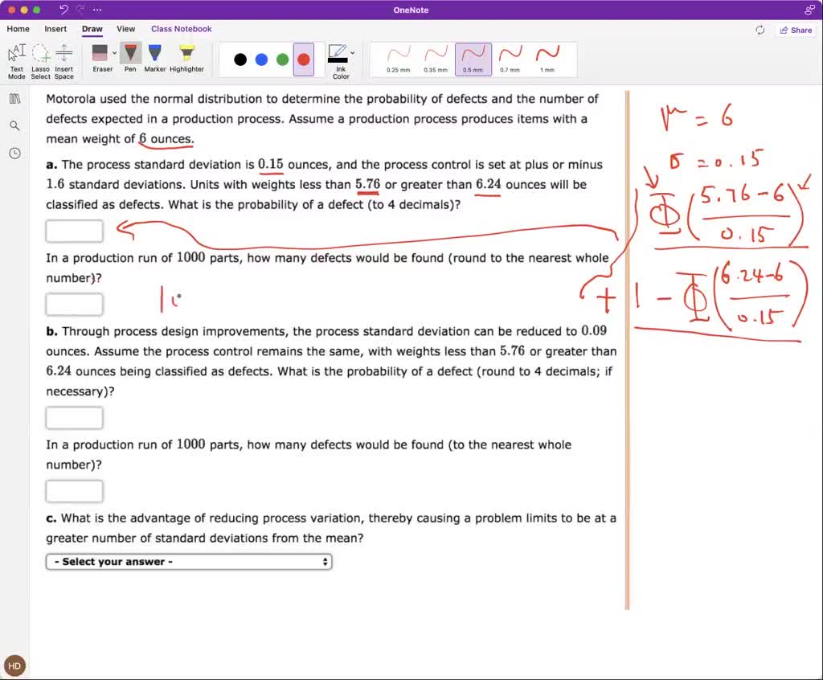Select the Highlighter tool
The height and width of the screenshot is (680, 823).
coord(186,56)
